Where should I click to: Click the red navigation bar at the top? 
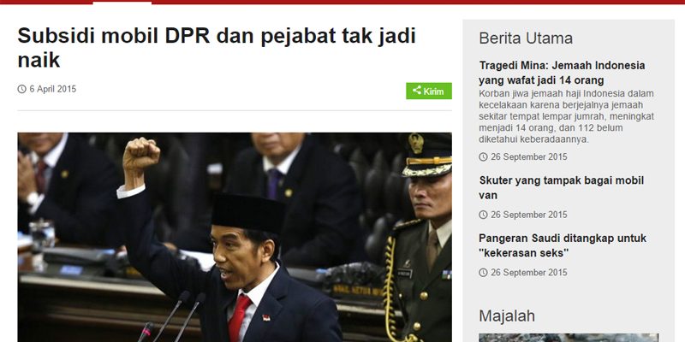pyautogui.click(x=342, y=3)
